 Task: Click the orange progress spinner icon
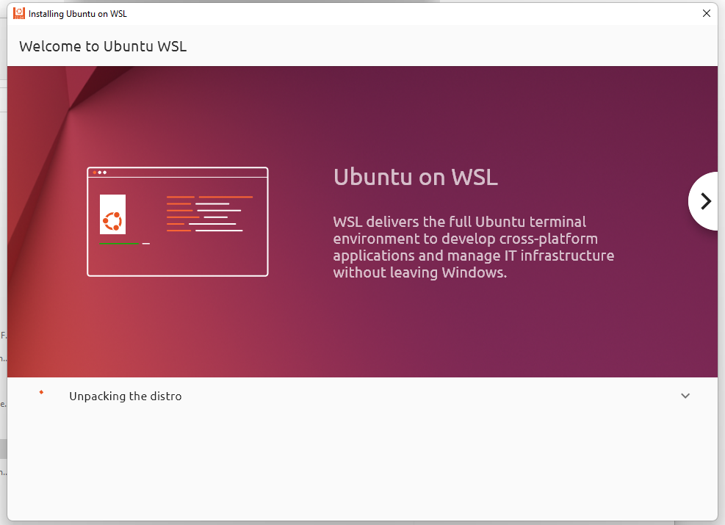41,392
